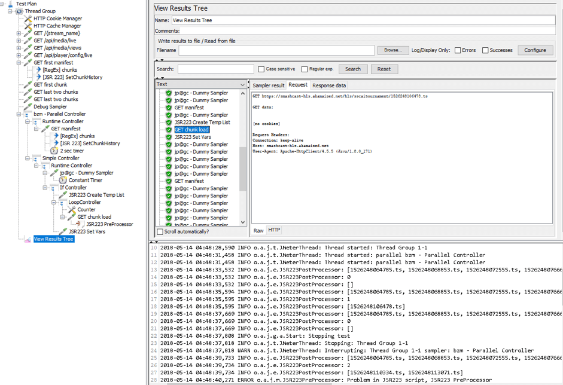Screen dimensions: 563x385
Task: Click the Browse... button
Action: click(x=393, y=50)
